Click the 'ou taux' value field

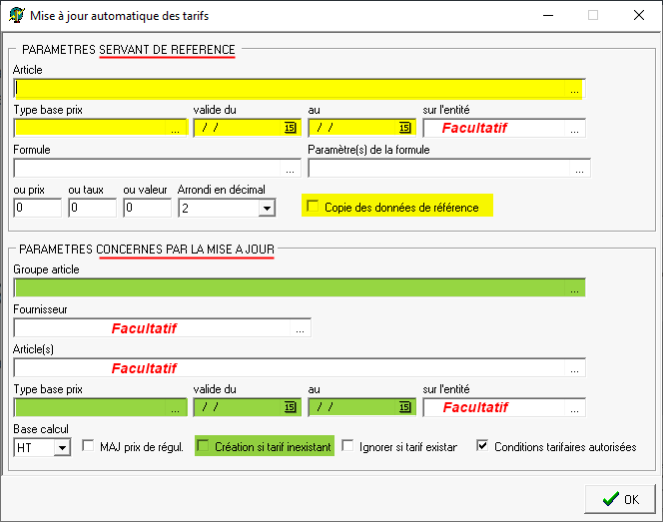[x=92, y=208]
